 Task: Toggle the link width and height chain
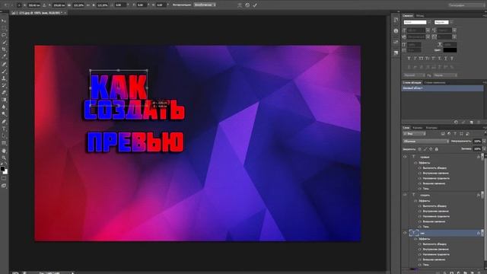click(x=89, y=5)
